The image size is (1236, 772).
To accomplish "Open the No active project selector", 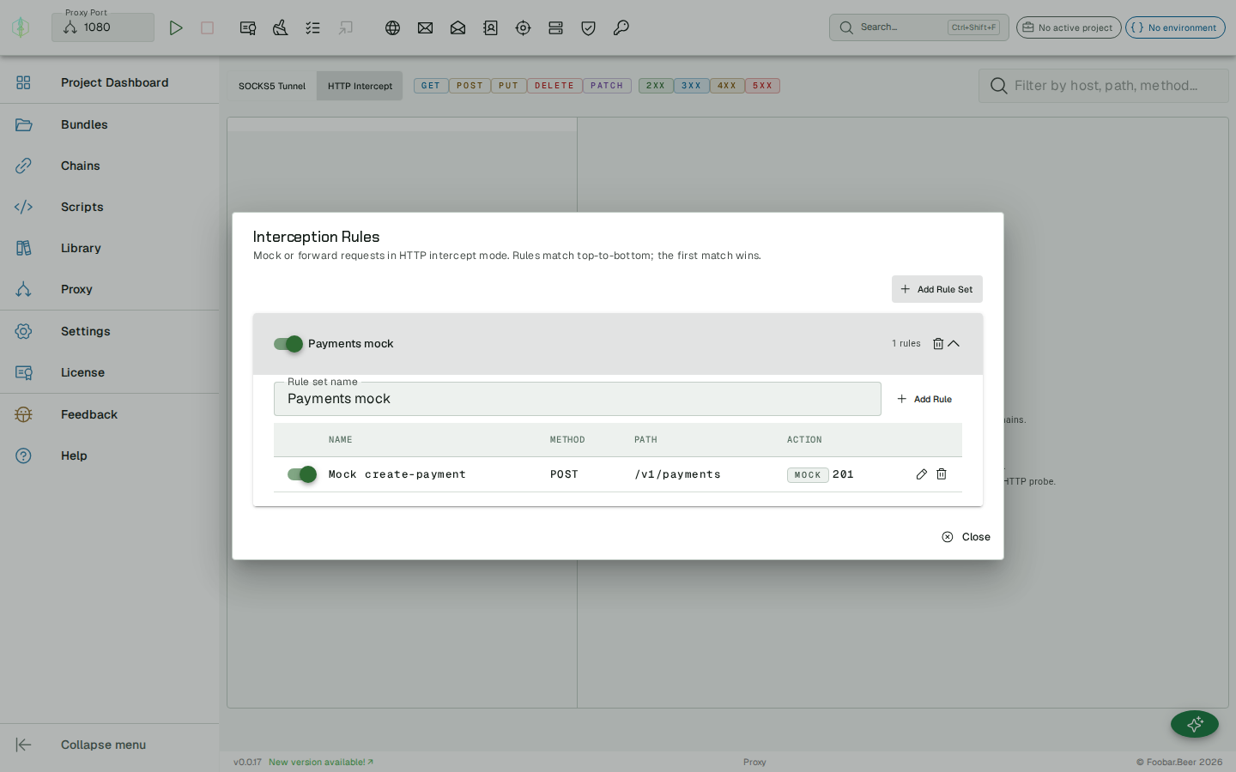I will point(1069,27).
